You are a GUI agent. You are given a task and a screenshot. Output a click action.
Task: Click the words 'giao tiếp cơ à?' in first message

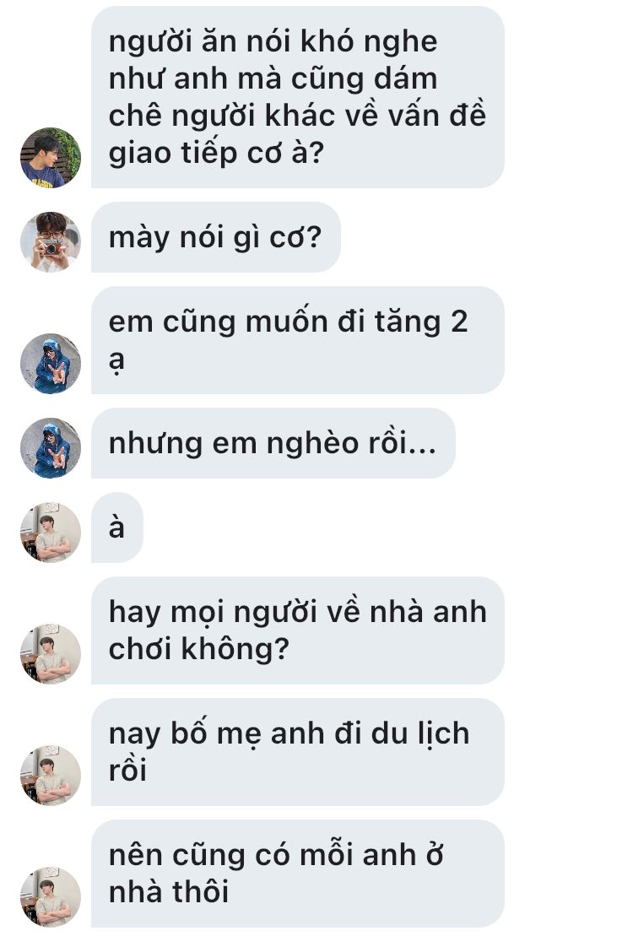[x=216, y=153]
